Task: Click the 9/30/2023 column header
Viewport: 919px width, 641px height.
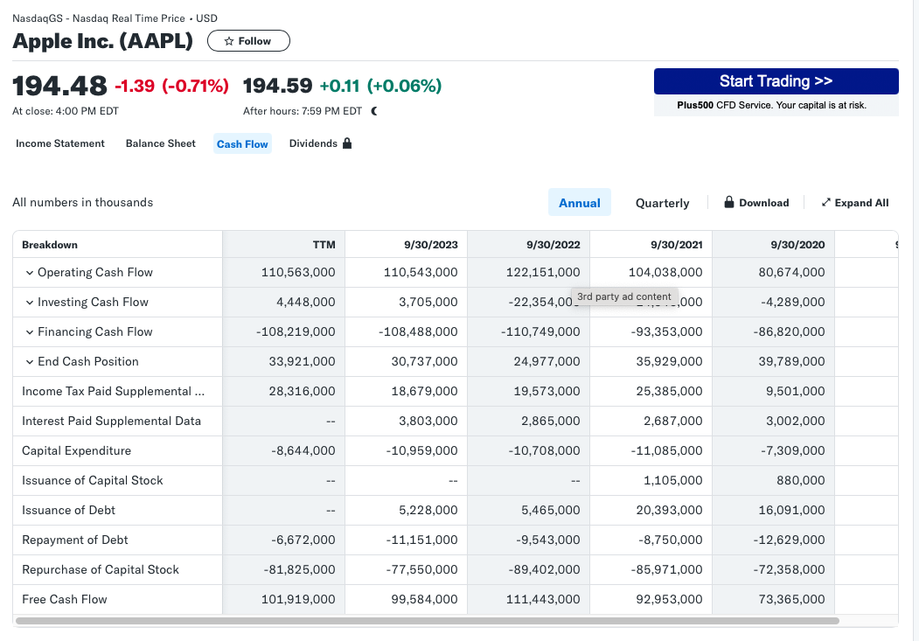Action: [x=431, y=245]
